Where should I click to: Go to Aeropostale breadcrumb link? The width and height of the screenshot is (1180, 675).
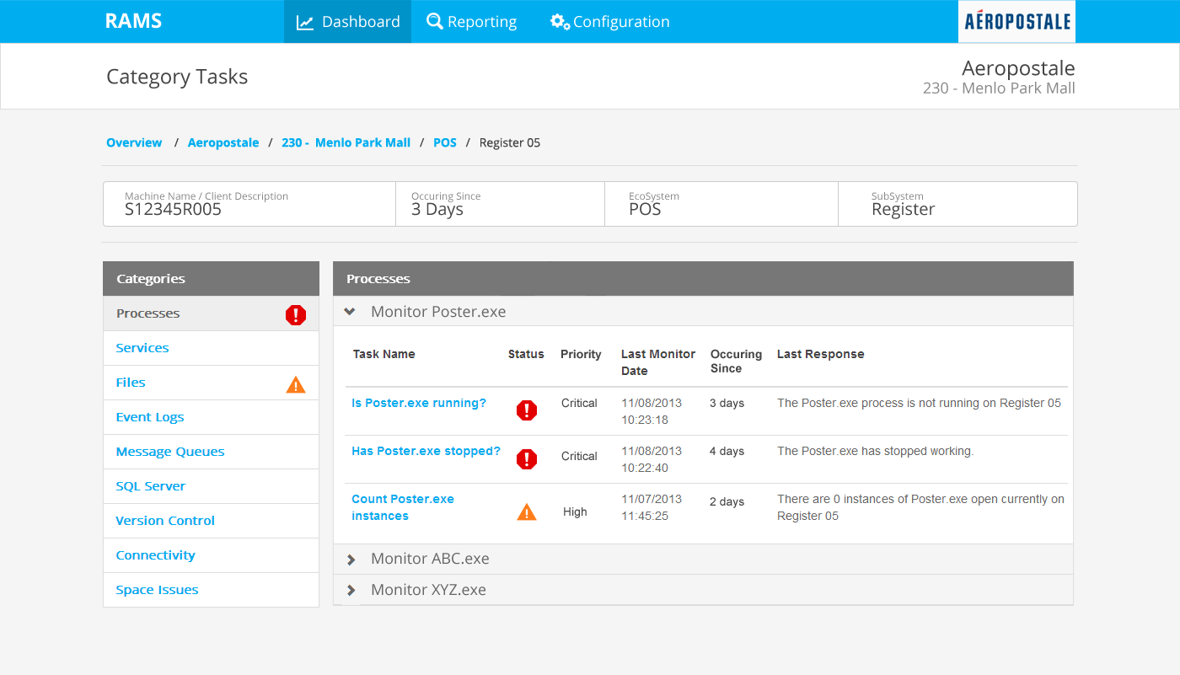click(x=223, y=142)
